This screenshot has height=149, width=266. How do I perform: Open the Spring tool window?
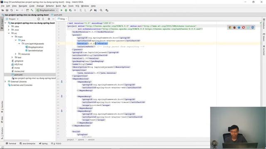coord(43,144)
